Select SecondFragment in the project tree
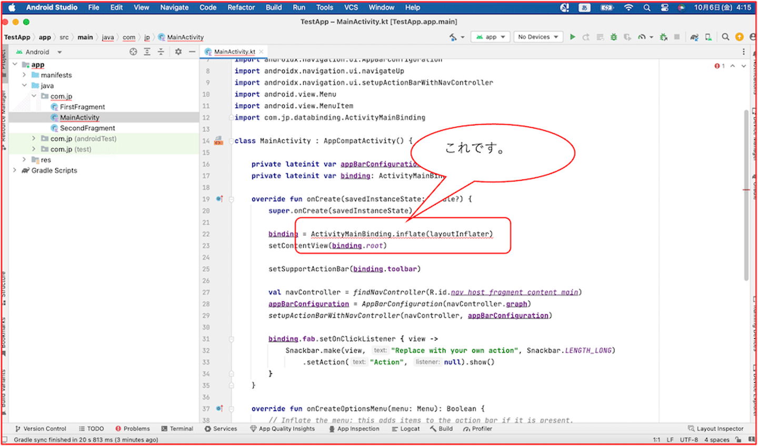 [87, 128]
